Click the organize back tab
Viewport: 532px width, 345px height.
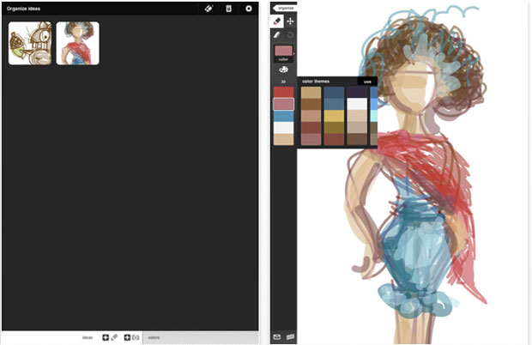[284, 7]
